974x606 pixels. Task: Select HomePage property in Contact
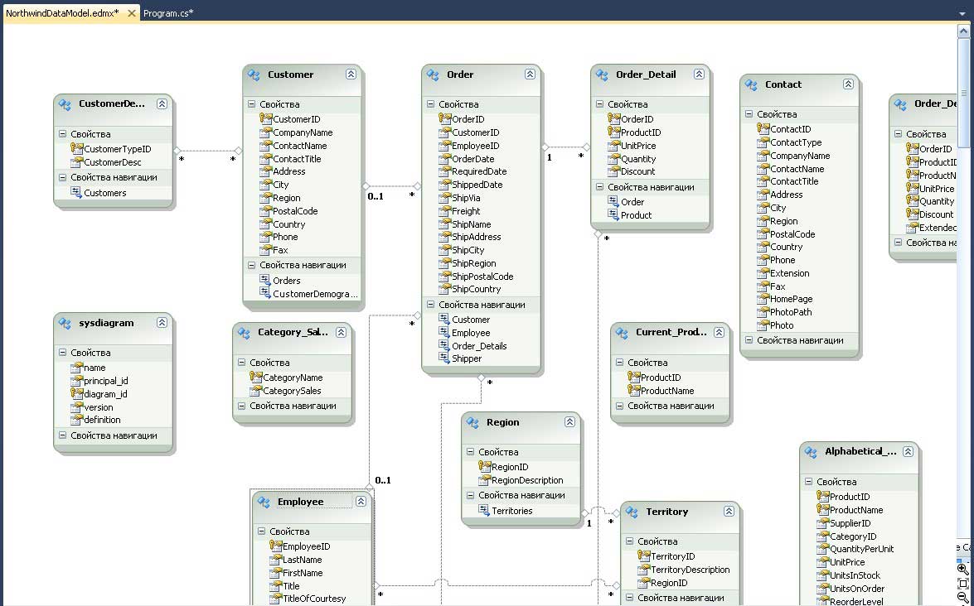click(x=791, y=299)
